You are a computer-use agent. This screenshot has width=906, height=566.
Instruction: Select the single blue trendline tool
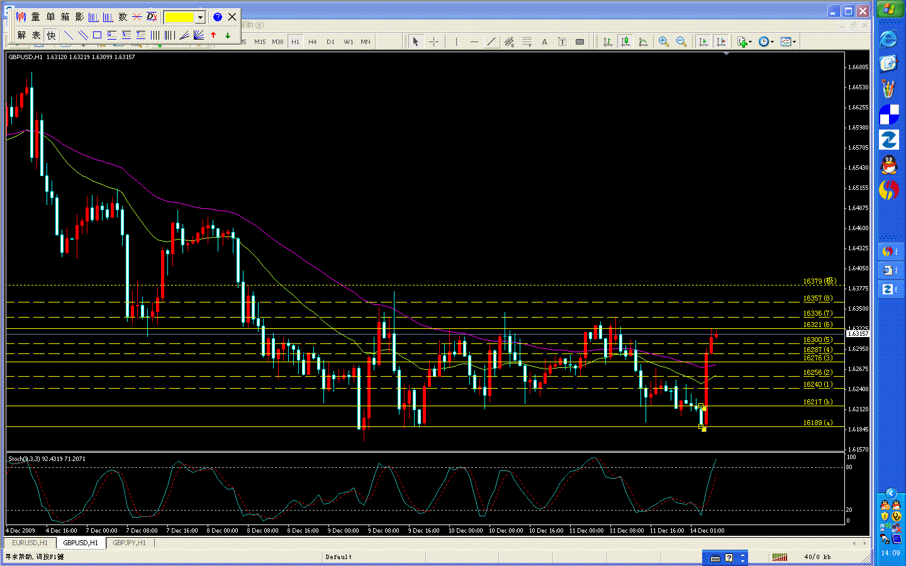tap(69, 35)
